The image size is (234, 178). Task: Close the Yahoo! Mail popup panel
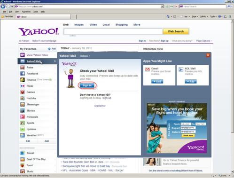tap(208, 55)
